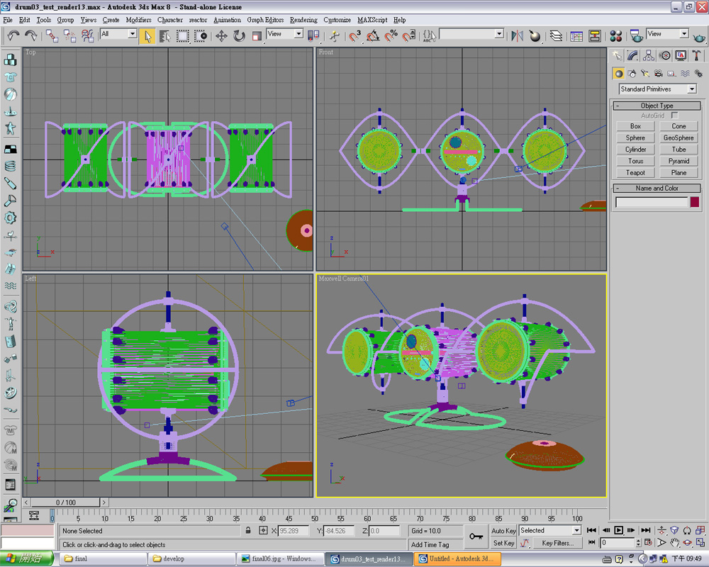Enable the AutoGrid checkbox
This screenshot has width=709, height=567.
tap(674, 116)
